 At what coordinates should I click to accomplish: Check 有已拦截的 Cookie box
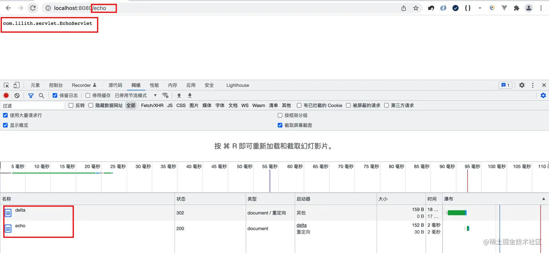[299, 105]
